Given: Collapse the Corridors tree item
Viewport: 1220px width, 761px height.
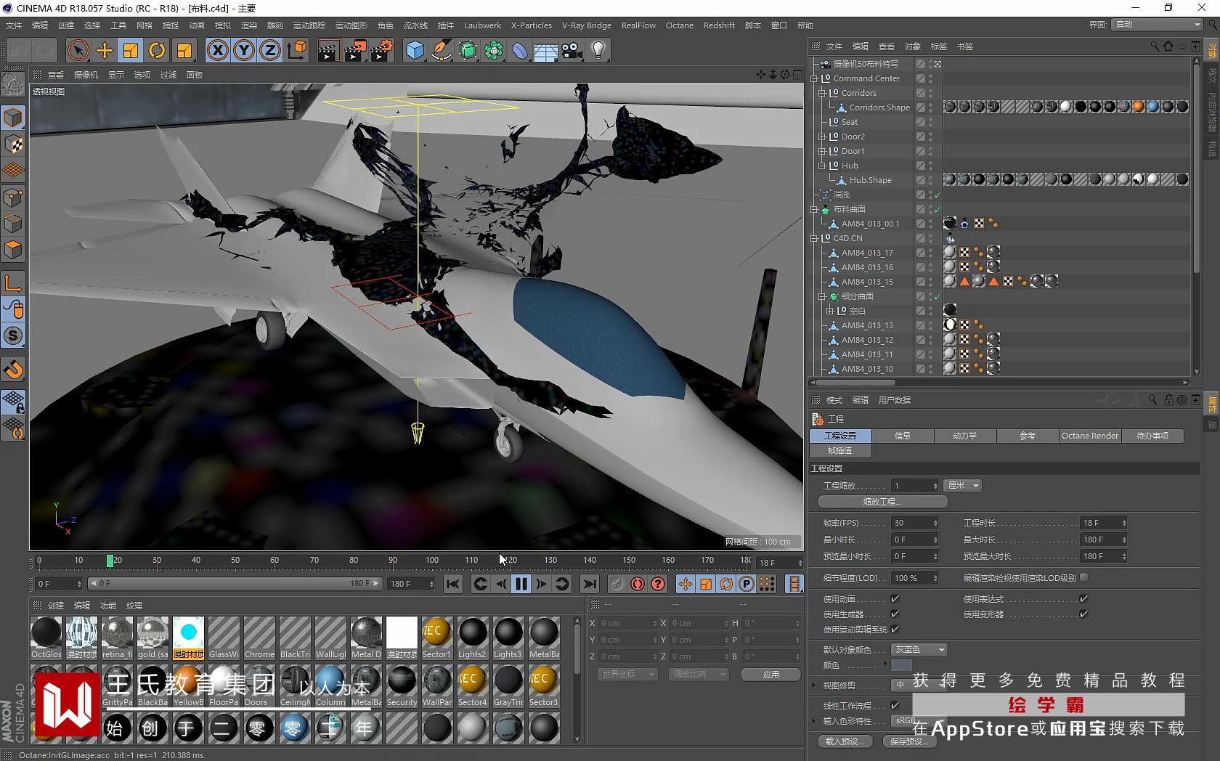Looking at the screenshot, I should 822,93.
